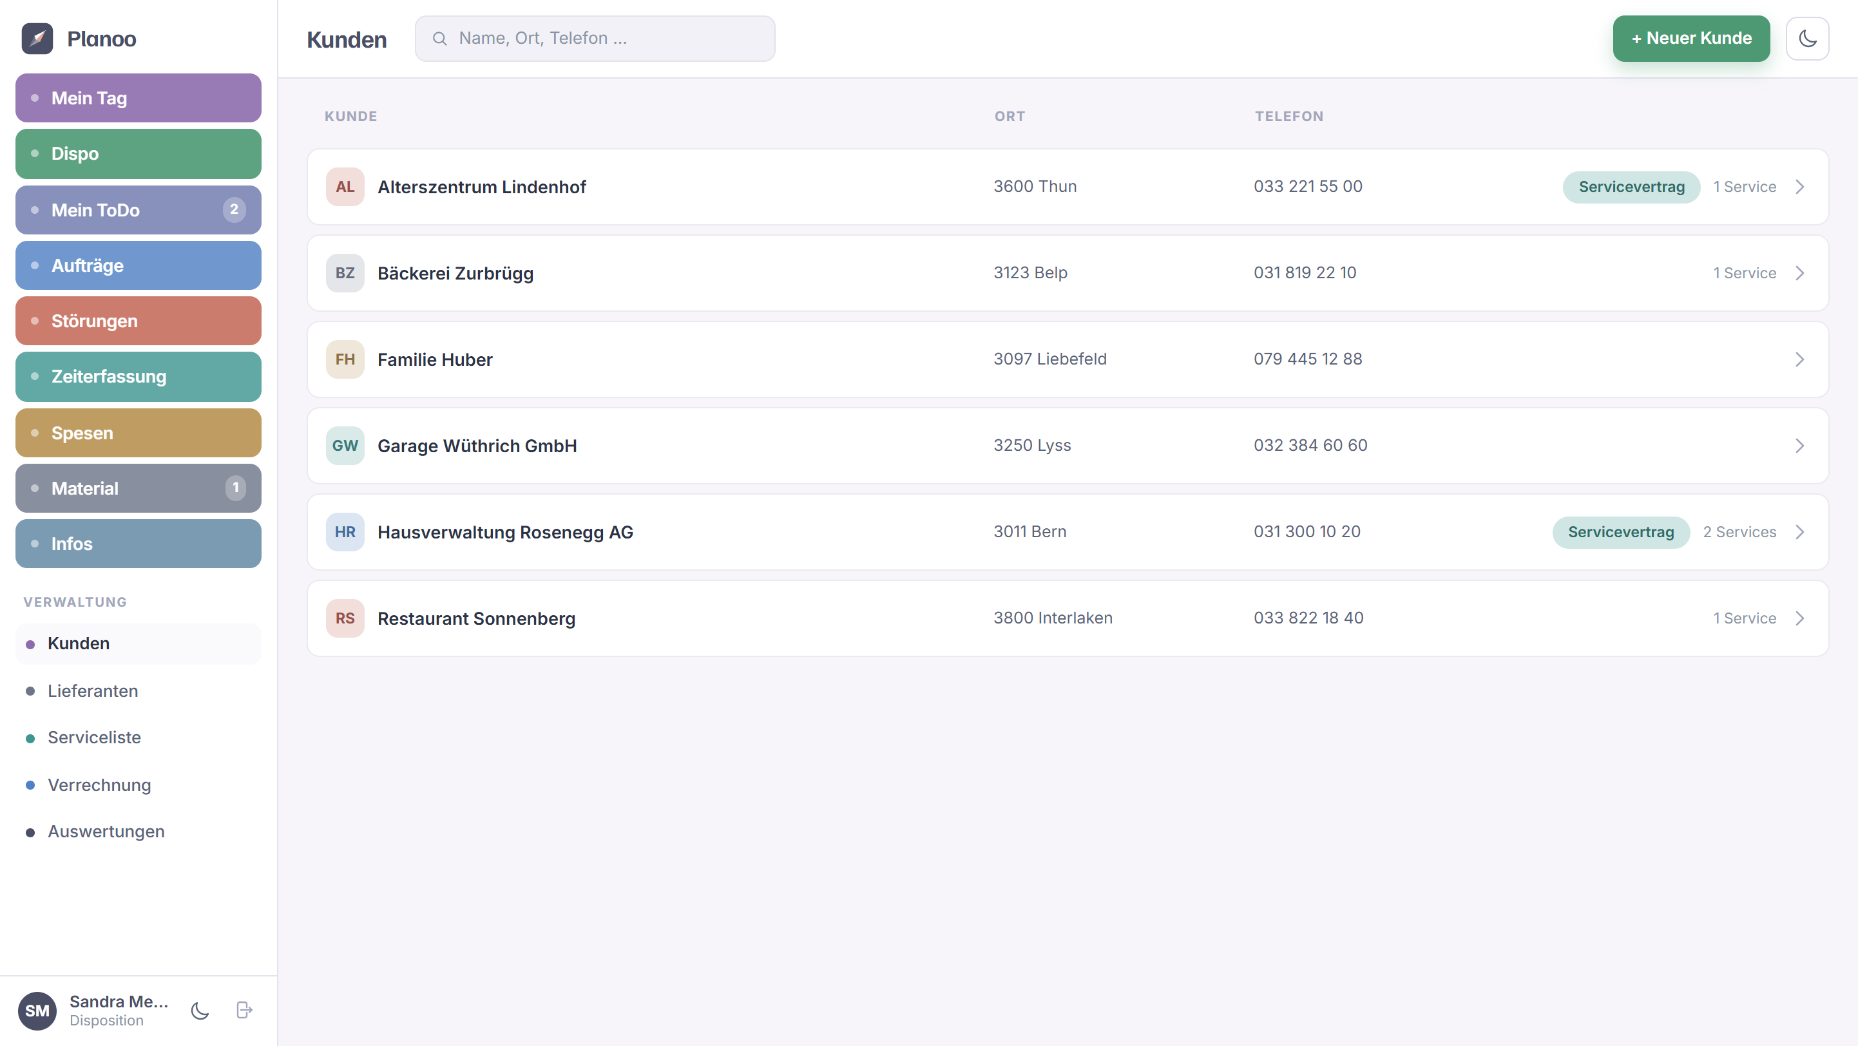Expand Restaurant Sonnenberg row chevron
The height and width of the screenshot is (1046, 1858).
click(x=1799, y=618)
